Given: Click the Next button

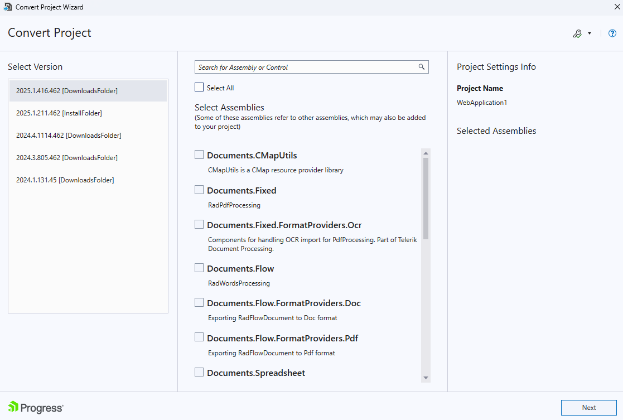Looking at the screenshot, I should tap(588, 408).
